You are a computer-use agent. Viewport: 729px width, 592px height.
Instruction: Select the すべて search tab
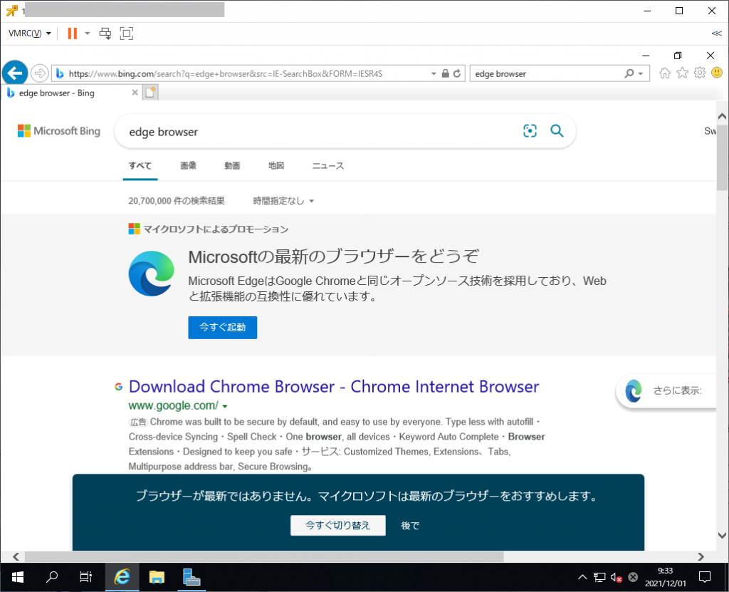(x=140, y=166)
